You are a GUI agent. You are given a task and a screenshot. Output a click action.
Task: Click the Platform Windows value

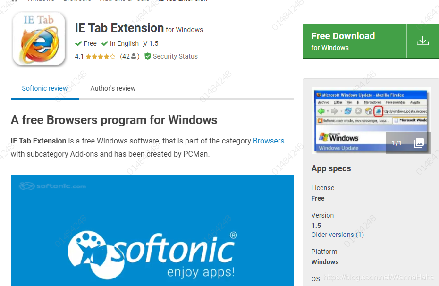[325, 262]
